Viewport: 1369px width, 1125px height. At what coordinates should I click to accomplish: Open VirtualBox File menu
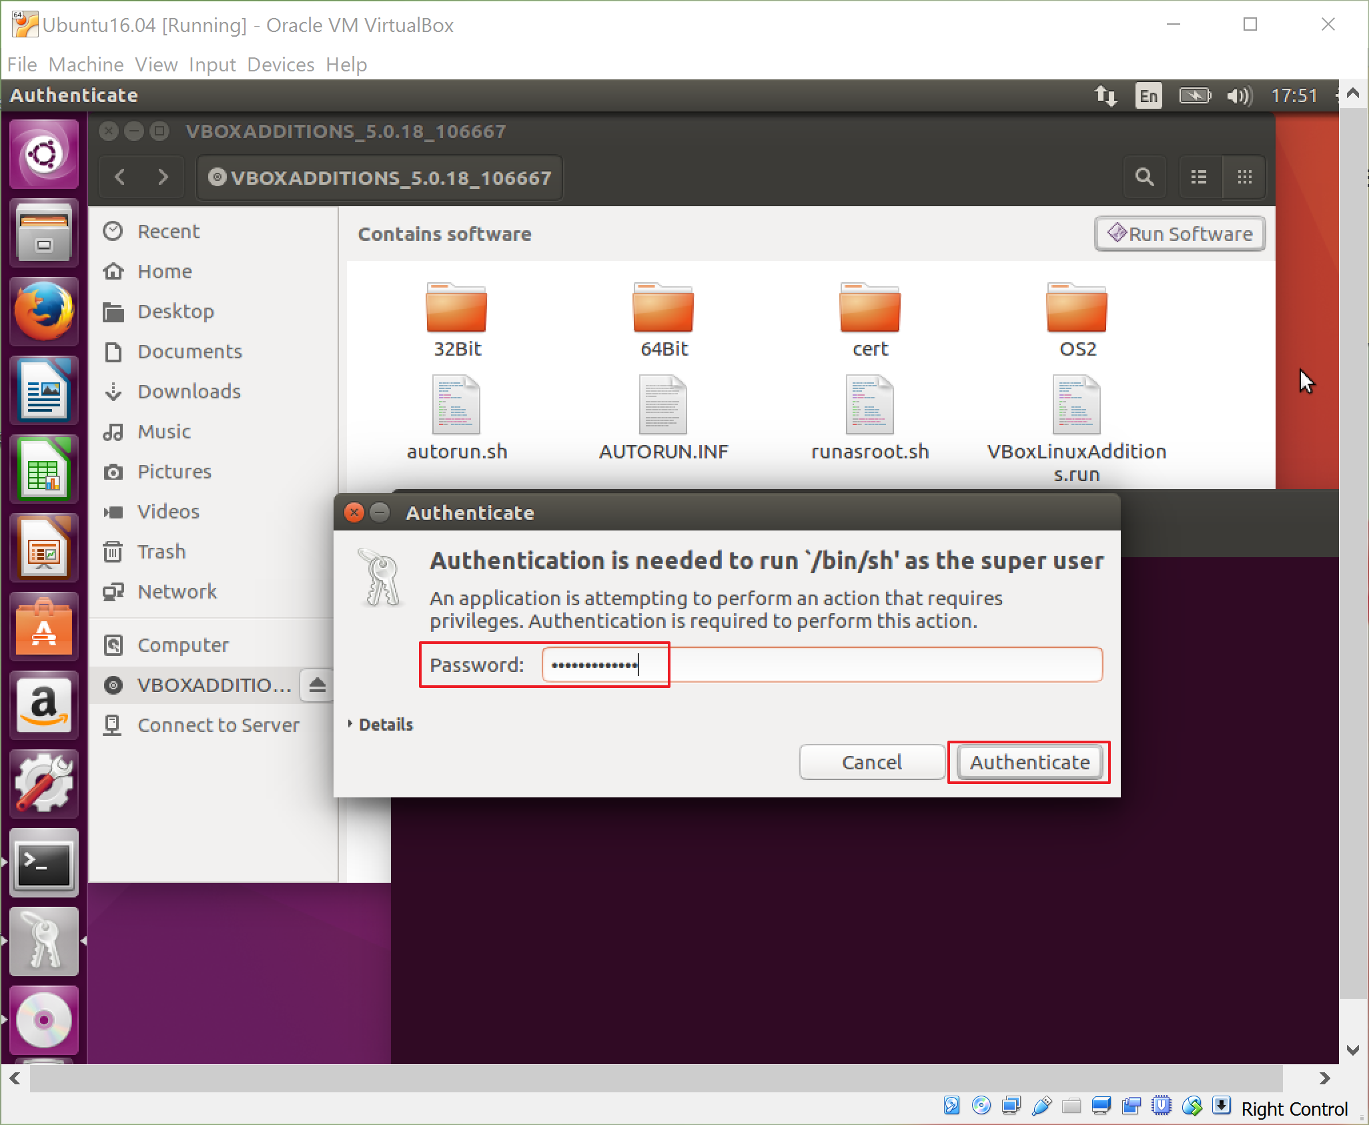(x=22, y=65)
